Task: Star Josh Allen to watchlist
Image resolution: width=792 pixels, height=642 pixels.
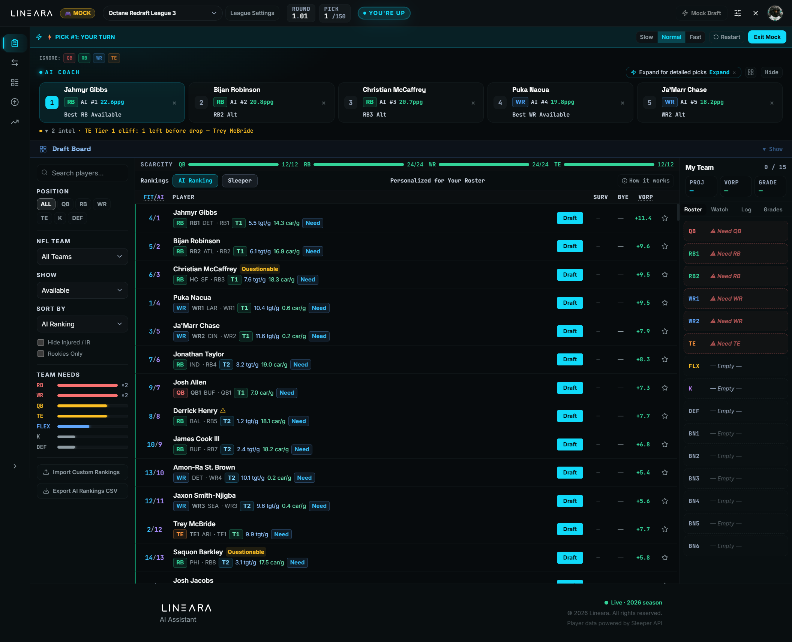Action: pos(665,388)
